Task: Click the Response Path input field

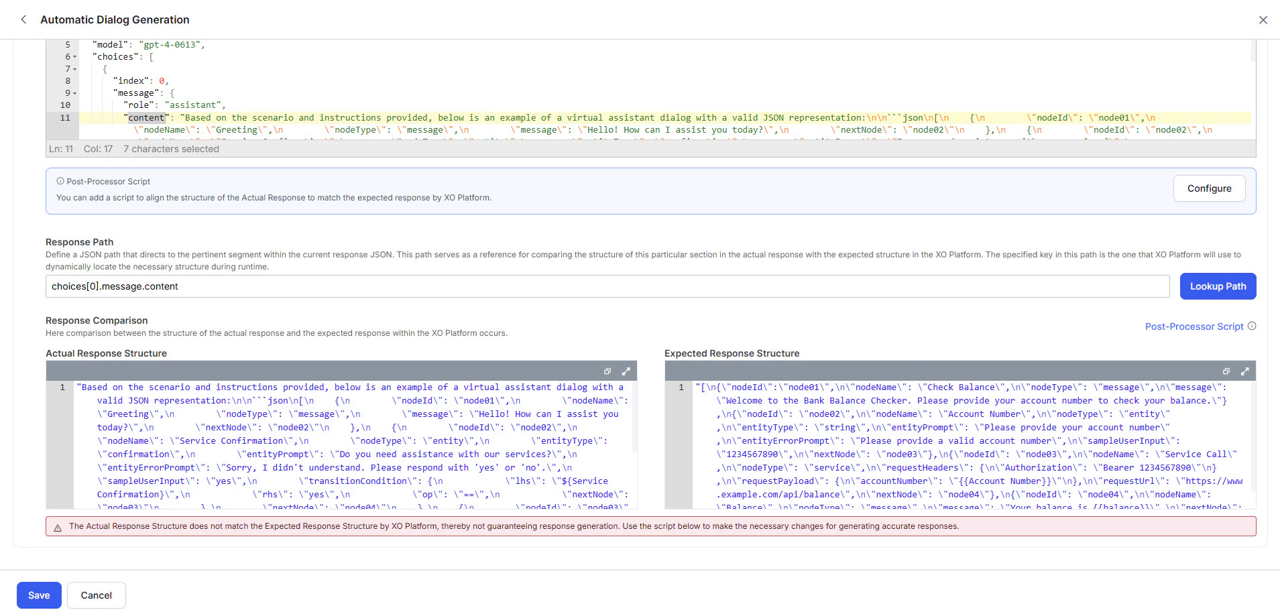Action: tap(607, 286)
